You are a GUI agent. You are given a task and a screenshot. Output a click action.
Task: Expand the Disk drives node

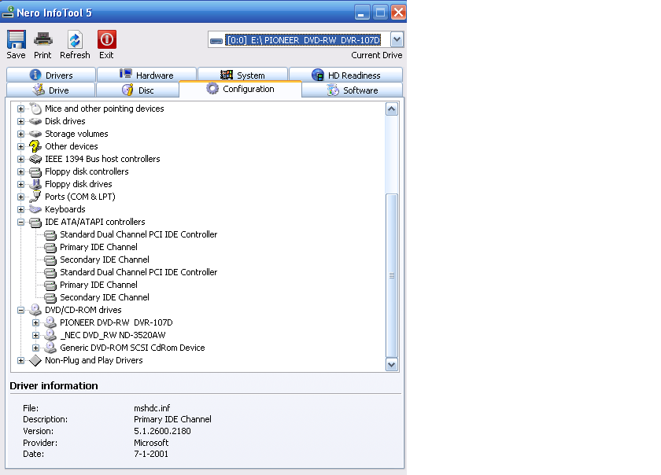pos(20,121)
